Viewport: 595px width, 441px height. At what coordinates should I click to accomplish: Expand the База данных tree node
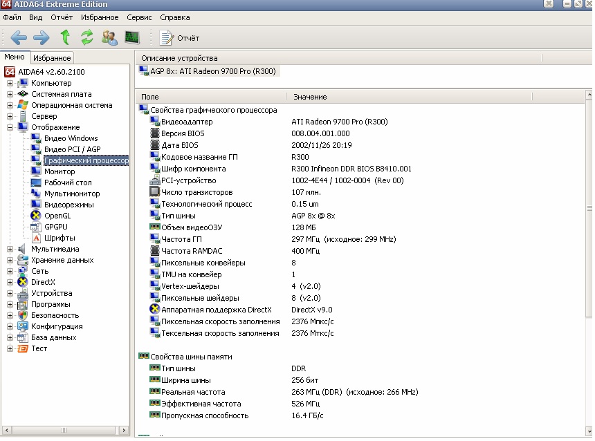(10, 337)
